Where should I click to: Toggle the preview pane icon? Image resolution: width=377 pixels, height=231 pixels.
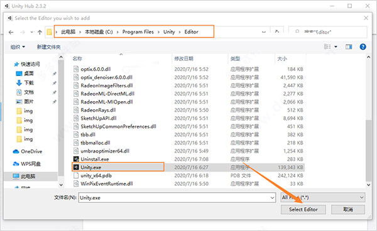pos(349,47)
